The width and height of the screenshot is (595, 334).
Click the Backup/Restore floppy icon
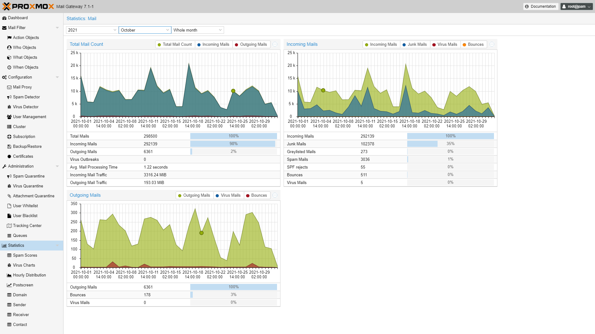pyautogui.click(x=9, y=147)
